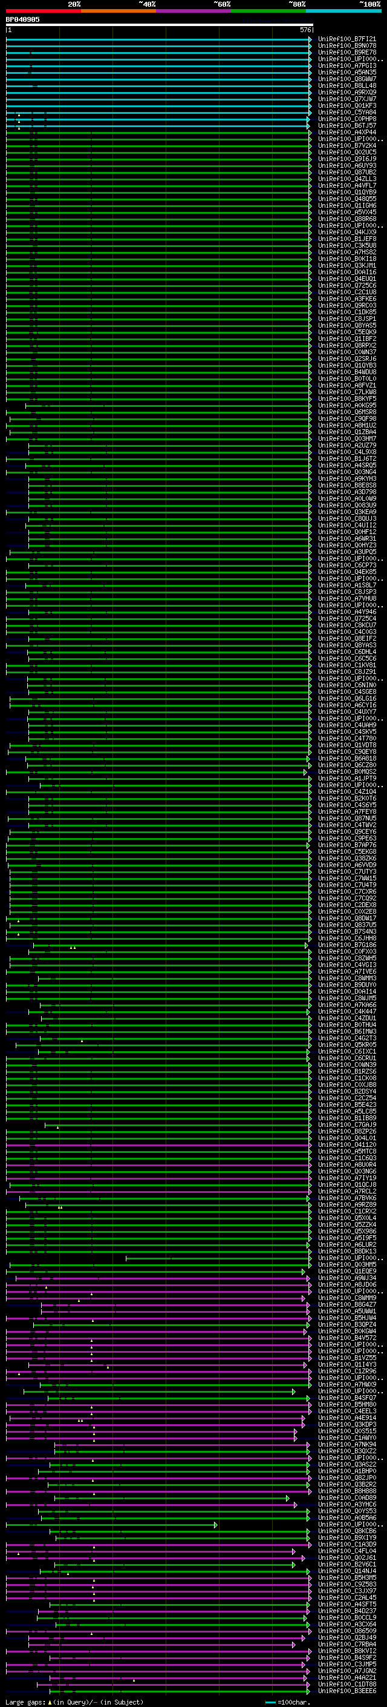Click the UniRef100_Q8KCB6 label
The height and width of the screenshot is (1707, 387).
(x=347, y=1531)
